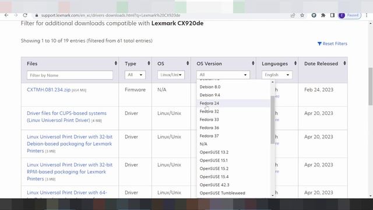Click the Filter by Name field
The height and width of the screenshot is (210, 373).
click(70, 75)
